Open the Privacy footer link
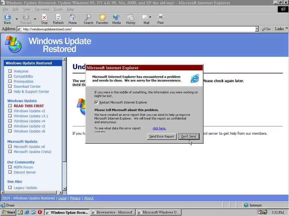Screen dimensions: 289x216 [75, 198]
